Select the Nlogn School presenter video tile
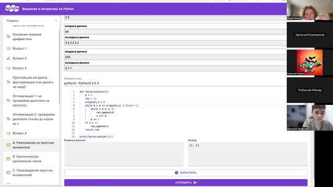 tap(310, 10)
